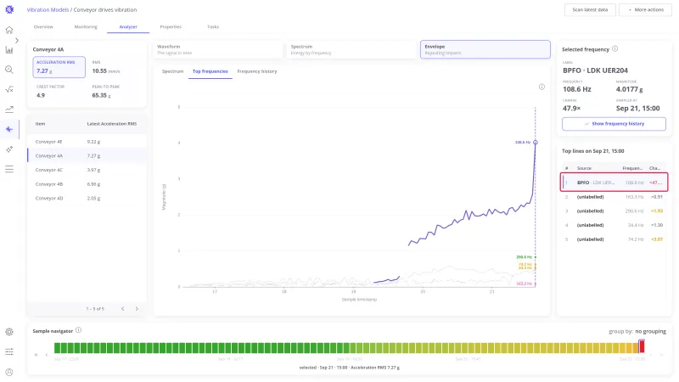
Task: Step back one sample in navigator
Action: [x=47, y=355]
